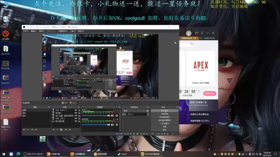Toggle lock on second text source row

[79, 113]
